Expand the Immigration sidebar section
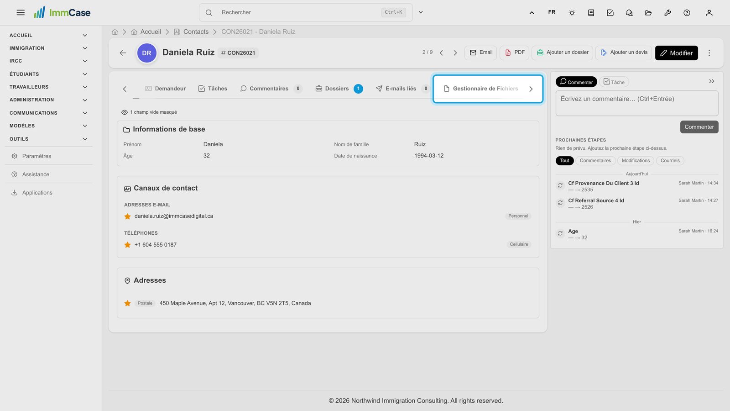730x411 pixels. click(48, 48)
